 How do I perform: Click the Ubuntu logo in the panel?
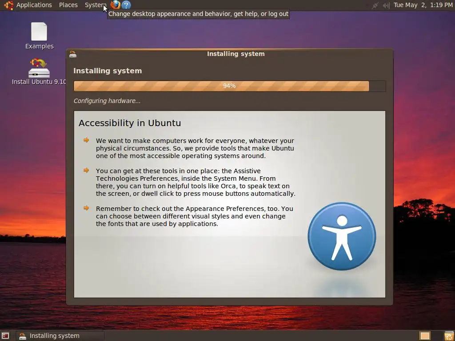click(x=8, y=5)
